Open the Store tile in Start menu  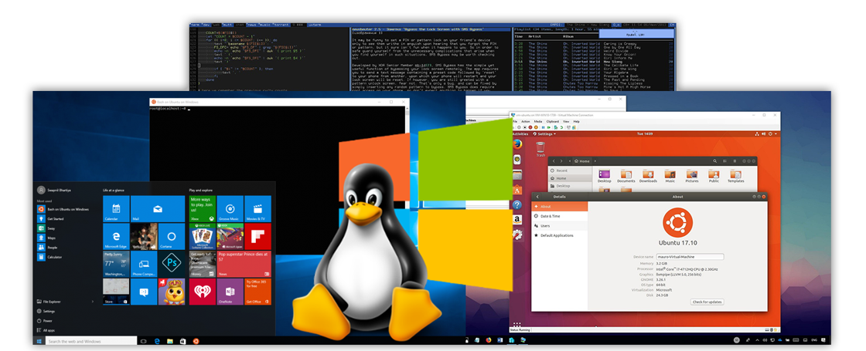[x=116, y=292]
